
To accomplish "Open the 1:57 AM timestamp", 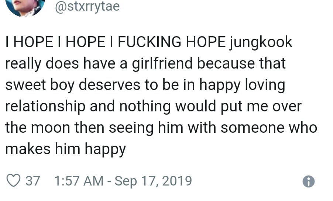I will pyautogui.click(x=79, y=181).
